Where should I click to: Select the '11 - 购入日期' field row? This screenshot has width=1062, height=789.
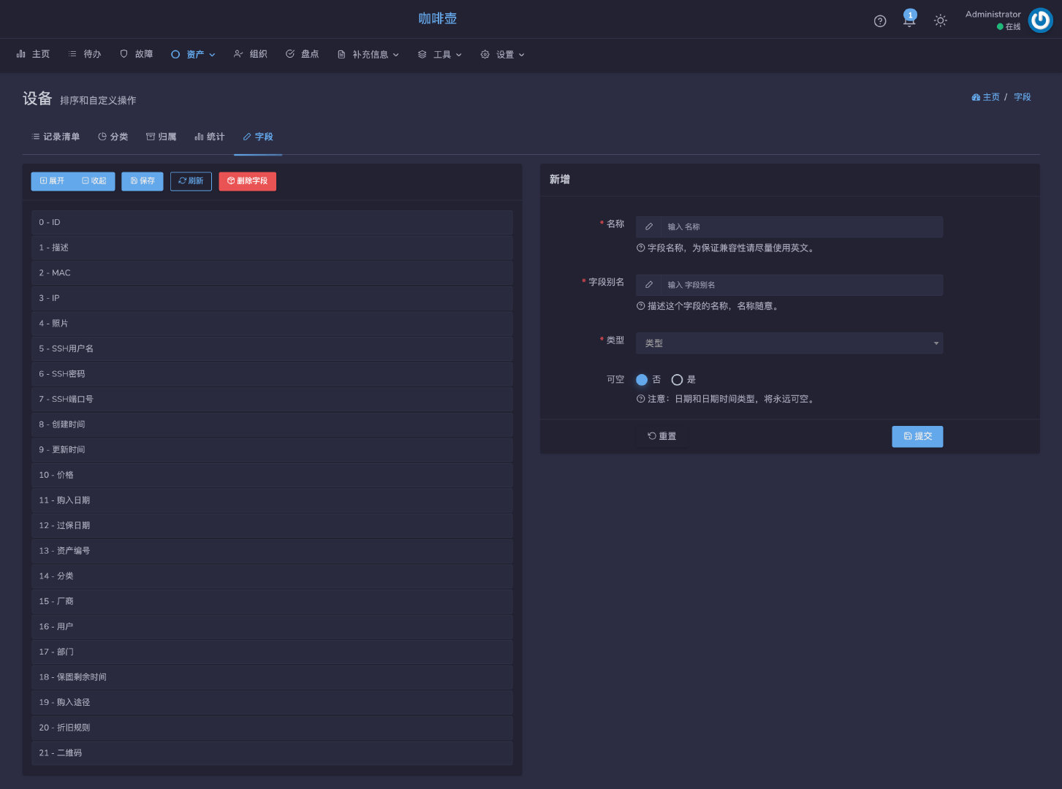[272, 500]
